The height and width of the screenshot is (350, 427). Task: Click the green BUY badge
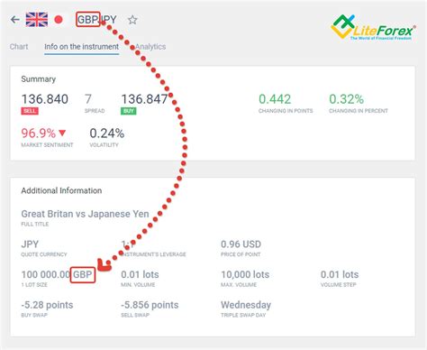(x=129, y=111)
